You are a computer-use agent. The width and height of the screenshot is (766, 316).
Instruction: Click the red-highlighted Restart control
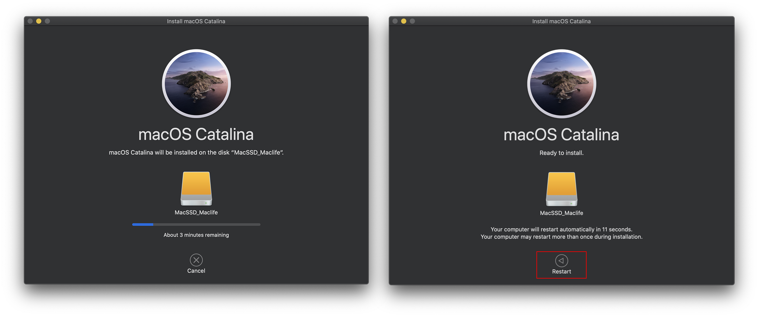(x=561, y=265)
